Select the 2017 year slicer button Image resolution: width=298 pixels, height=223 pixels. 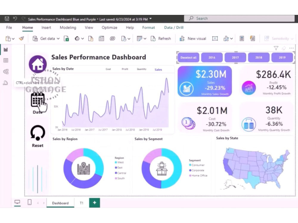(235, 57)
